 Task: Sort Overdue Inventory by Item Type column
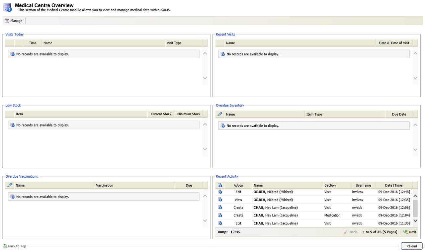point(345,114)
